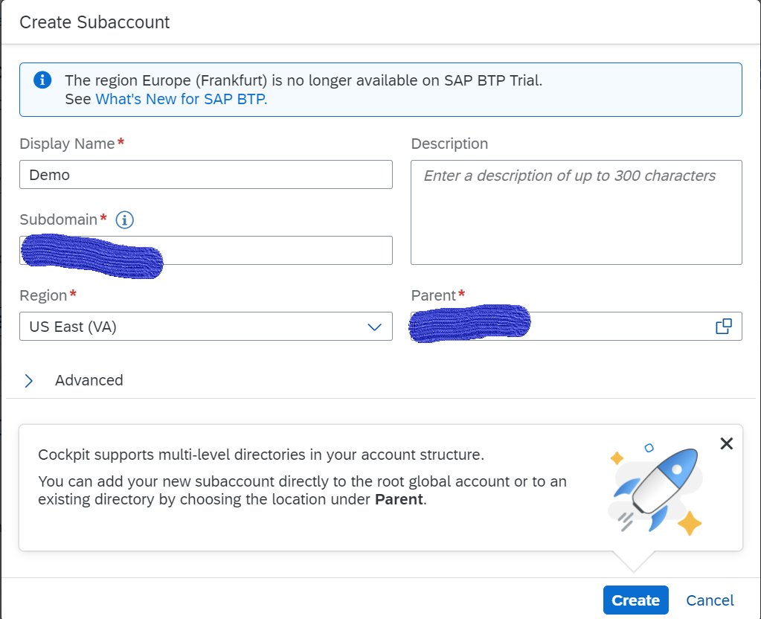Screen dimensions: 761x619
Task: Click the Description label
Action: tap(449, 144)
